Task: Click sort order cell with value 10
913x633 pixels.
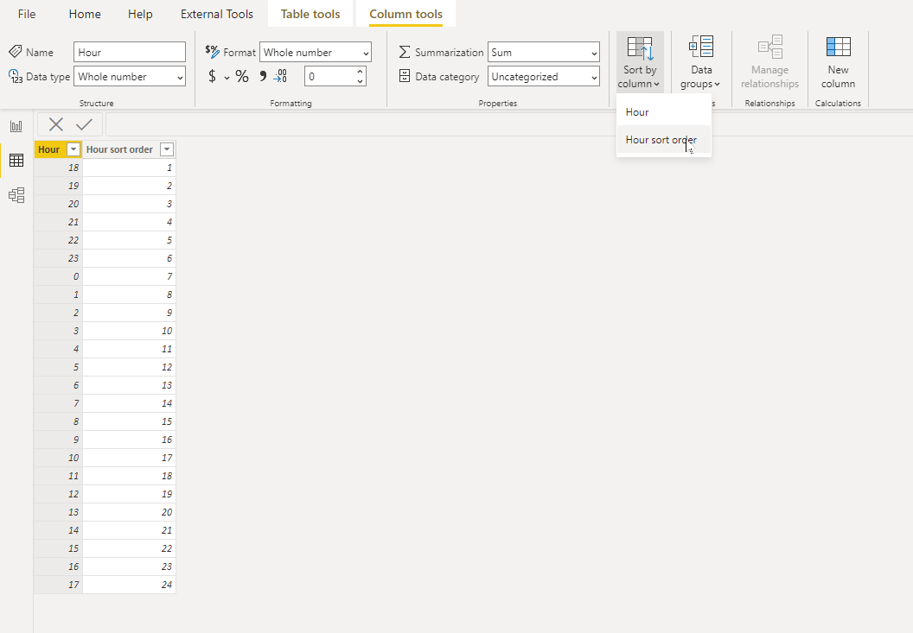Action: pyautogui.click(x=130, y=331)
